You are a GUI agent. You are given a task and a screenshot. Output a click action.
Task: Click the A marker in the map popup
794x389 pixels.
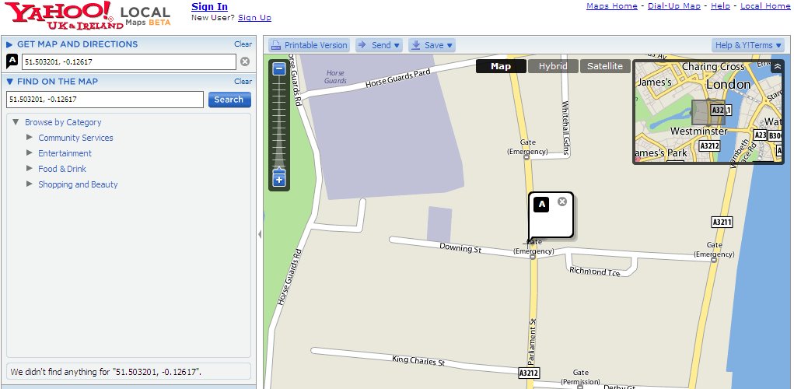point(541,204)
